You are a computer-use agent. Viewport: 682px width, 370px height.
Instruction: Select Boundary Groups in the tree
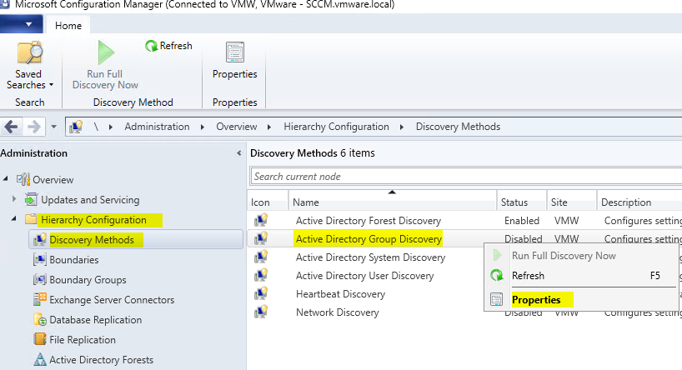tap(88, 280)
